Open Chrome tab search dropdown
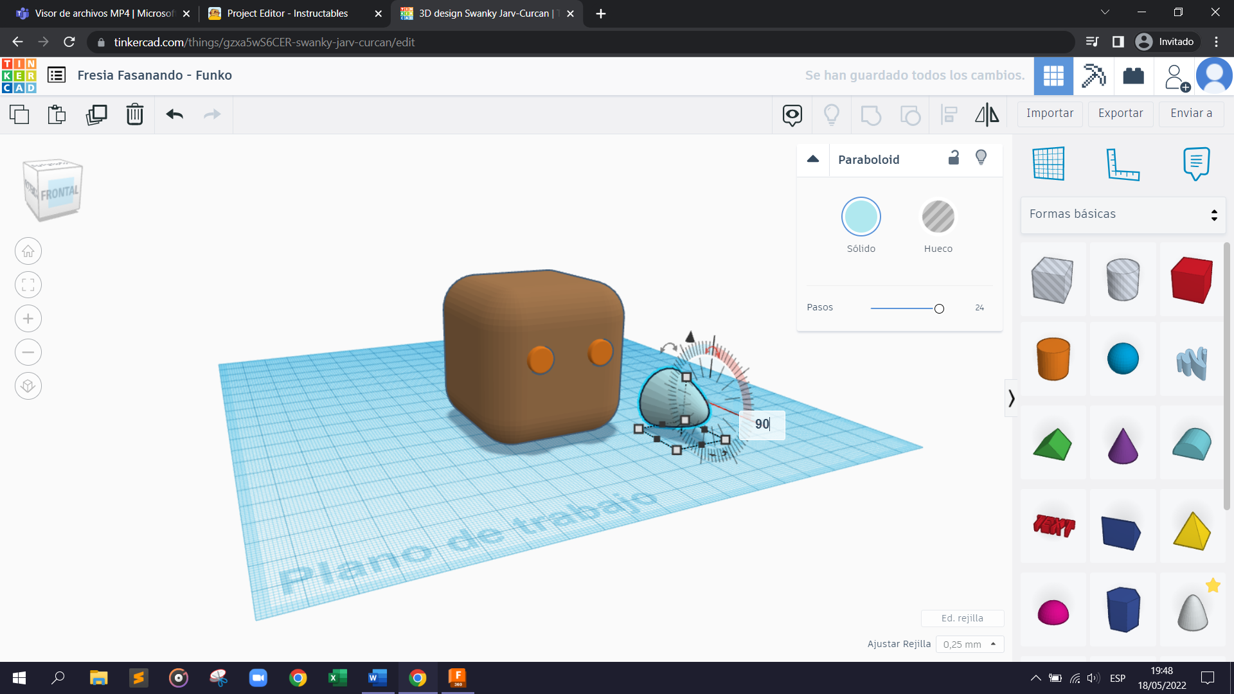Image resolution: width=1234 pixels, height=694 pixels. pos(1105,13)
